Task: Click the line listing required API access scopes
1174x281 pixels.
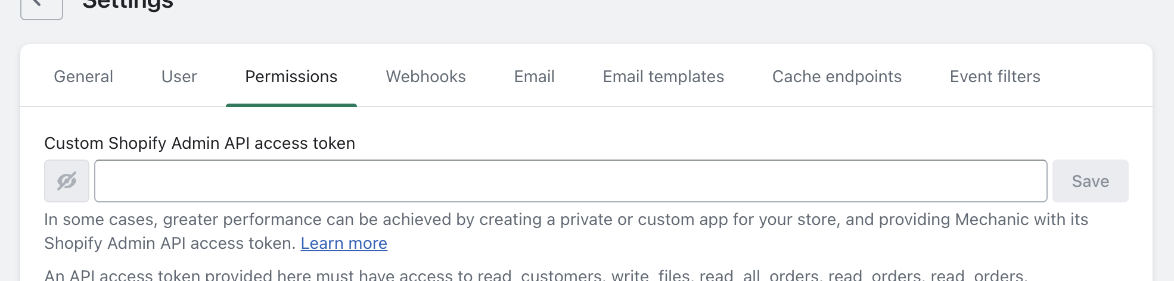Action: coord(535,275)
